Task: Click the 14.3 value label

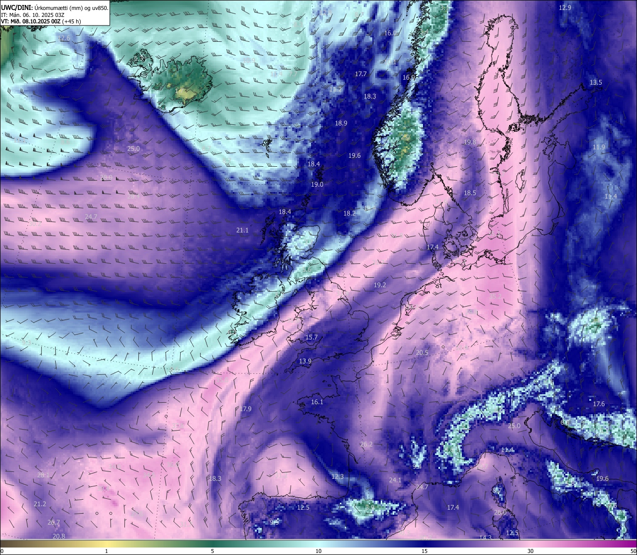Action: tap(485, 538)
